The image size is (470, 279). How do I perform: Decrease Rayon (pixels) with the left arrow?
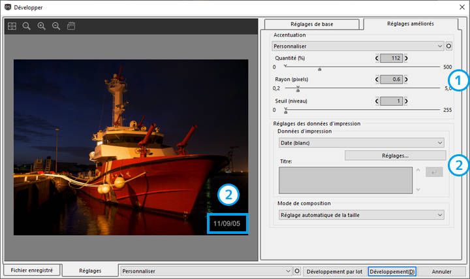tap(377, 80)
